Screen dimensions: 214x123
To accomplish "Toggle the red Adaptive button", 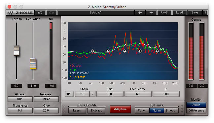I will [x=120, y=109].
